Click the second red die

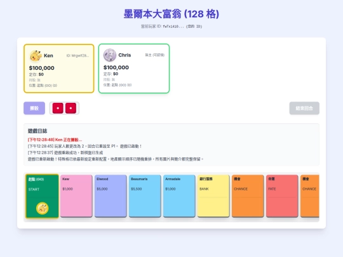pos(71,108)
